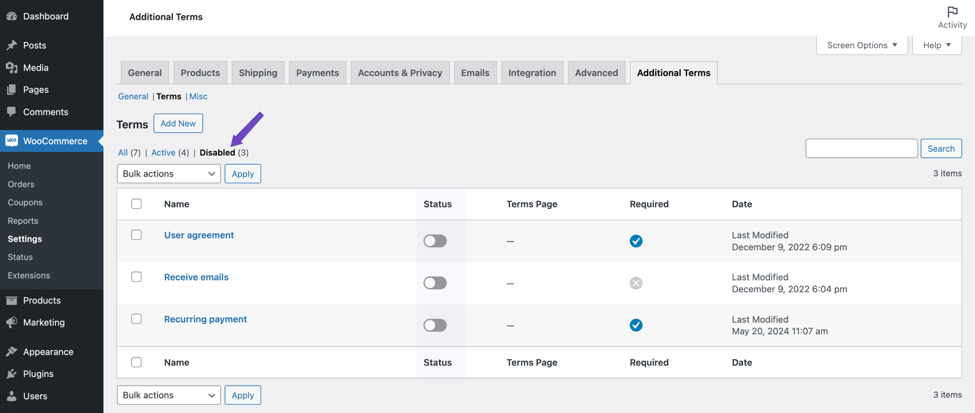The width and height of the screenshot is (975, 413).
Task: Select the Media library icon
Action: pyautogui.click(x=12, y=67)
